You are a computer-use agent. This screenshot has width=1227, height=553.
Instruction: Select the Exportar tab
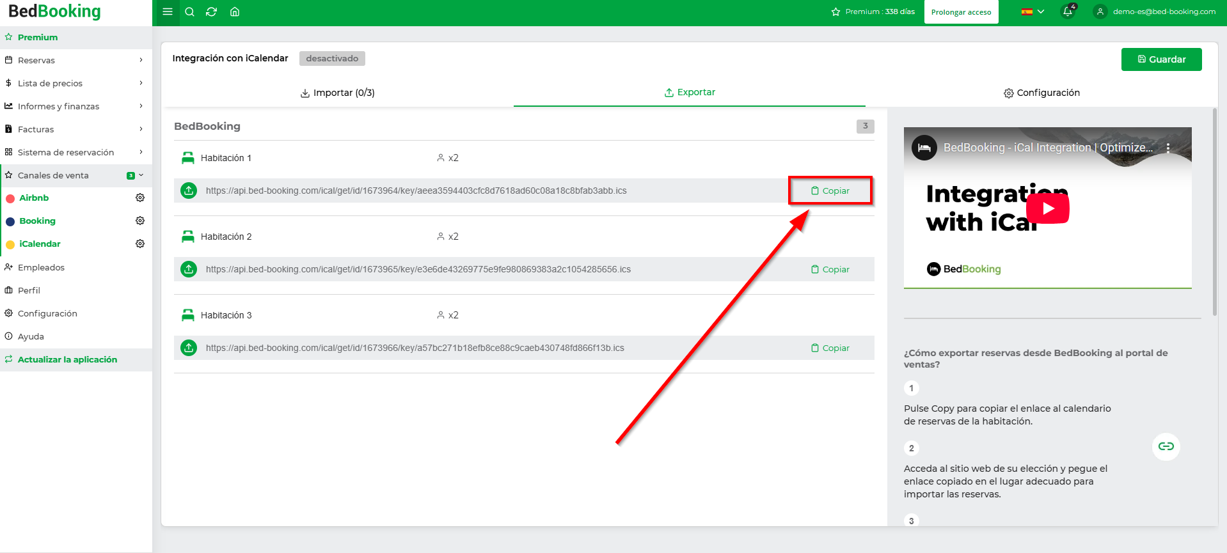(690, 92)
